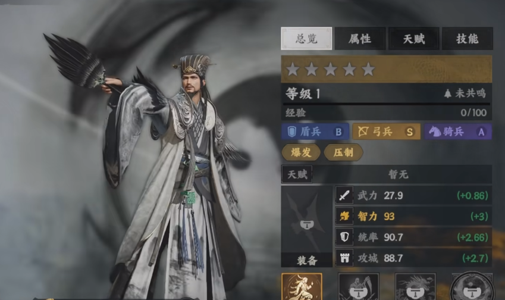This screenshot has height=300, width=505.
Task: Click the 压制 suppress tag
Action: (343, 152)
